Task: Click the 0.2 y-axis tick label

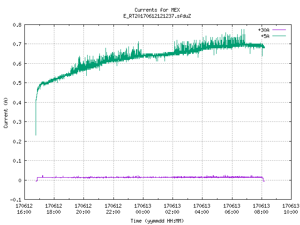Action: (x=17, y=142)
